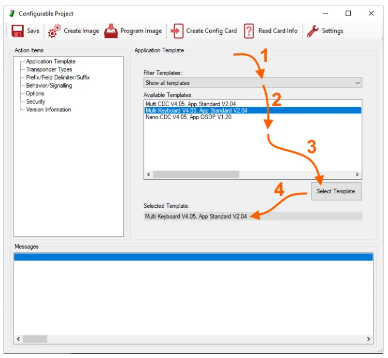The image size is (388, 358).
Task: Open Version Information action item
Action: [x=49, y=110]
